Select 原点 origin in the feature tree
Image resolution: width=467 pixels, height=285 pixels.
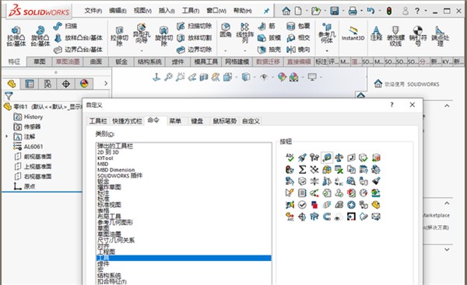pyautogui.click(x=24, y=186)
